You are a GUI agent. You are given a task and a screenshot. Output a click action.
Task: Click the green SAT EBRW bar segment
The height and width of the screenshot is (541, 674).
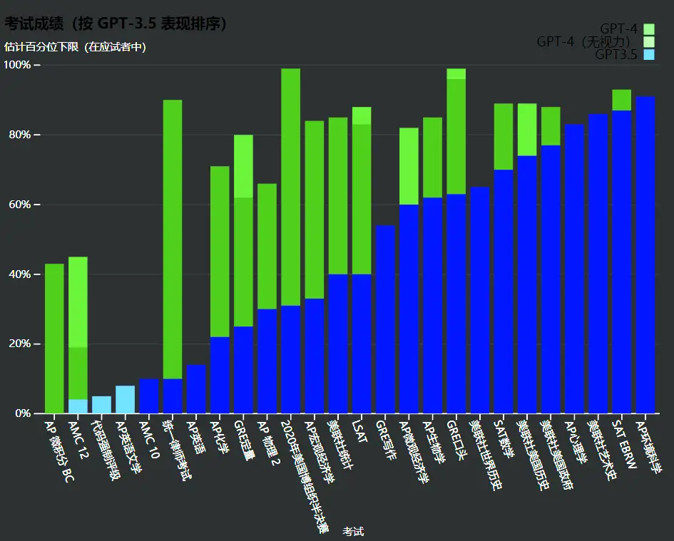tap(621, 100)
